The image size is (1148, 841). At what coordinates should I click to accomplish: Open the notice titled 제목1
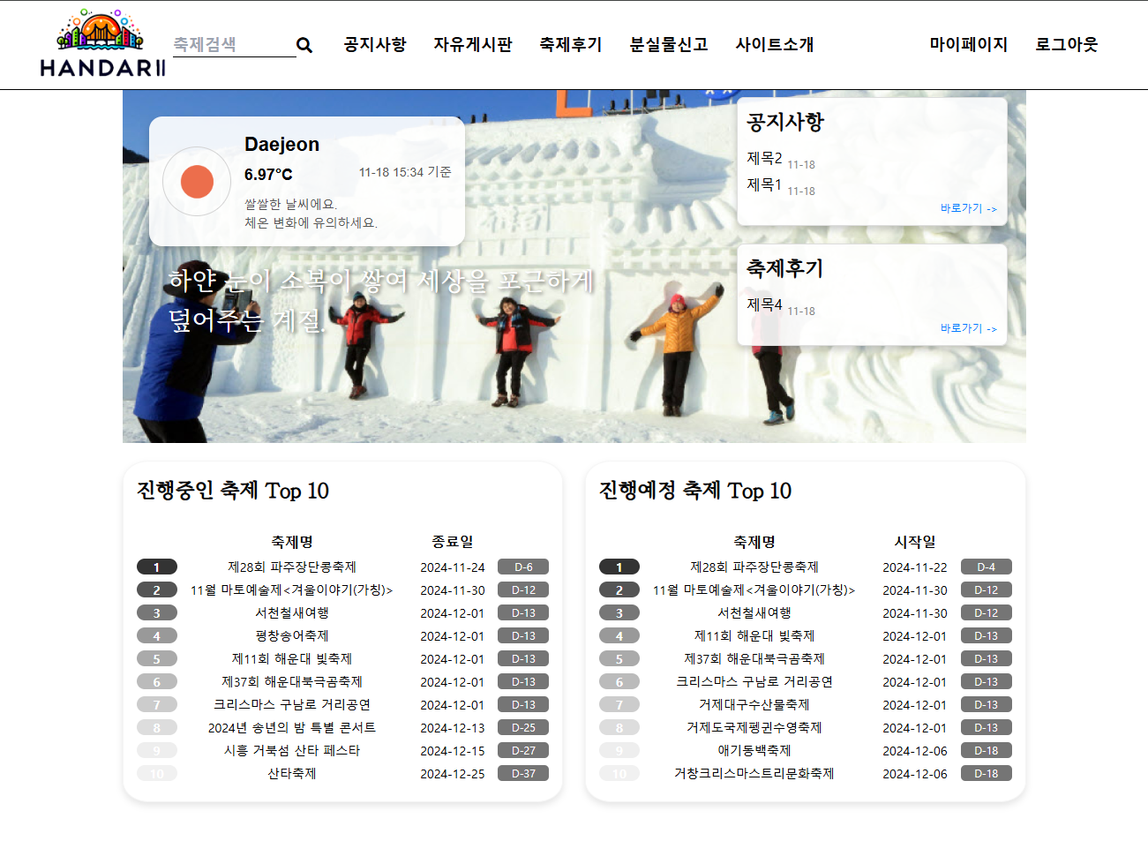(x=764, y=184)
